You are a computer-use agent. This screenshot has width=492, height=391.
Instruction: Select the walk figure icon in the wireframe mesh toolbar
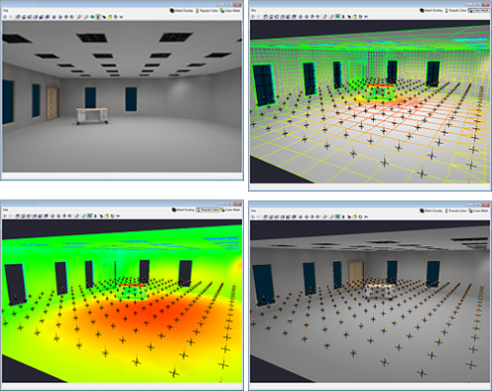(343, 17)
